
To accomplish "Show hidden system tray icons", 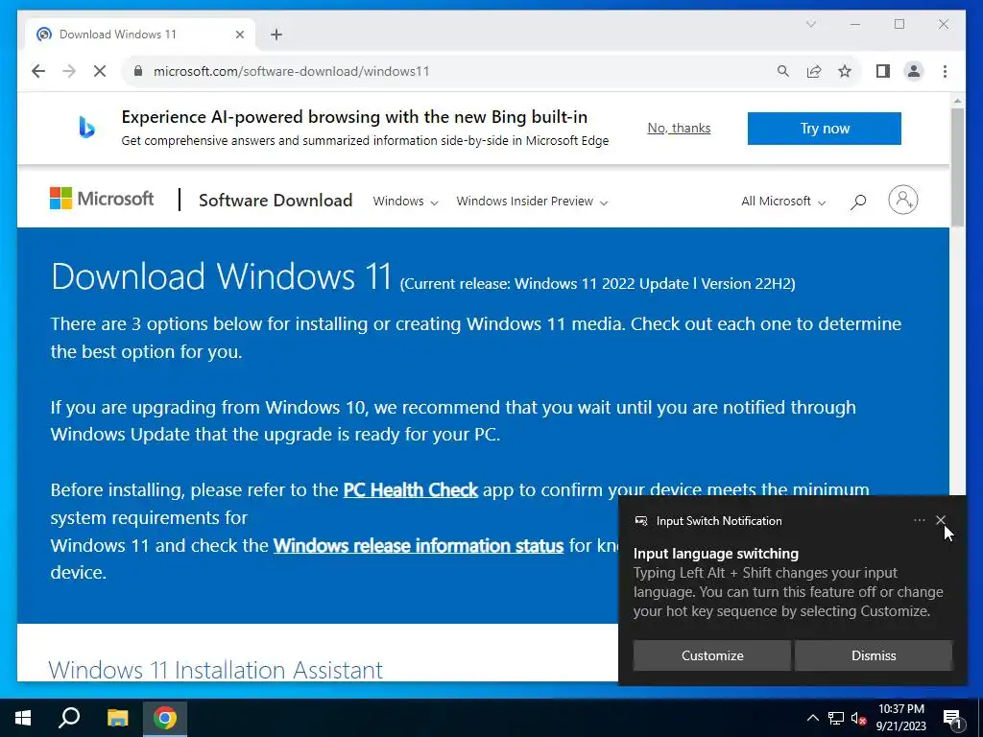I will click(x=812, y=718).
